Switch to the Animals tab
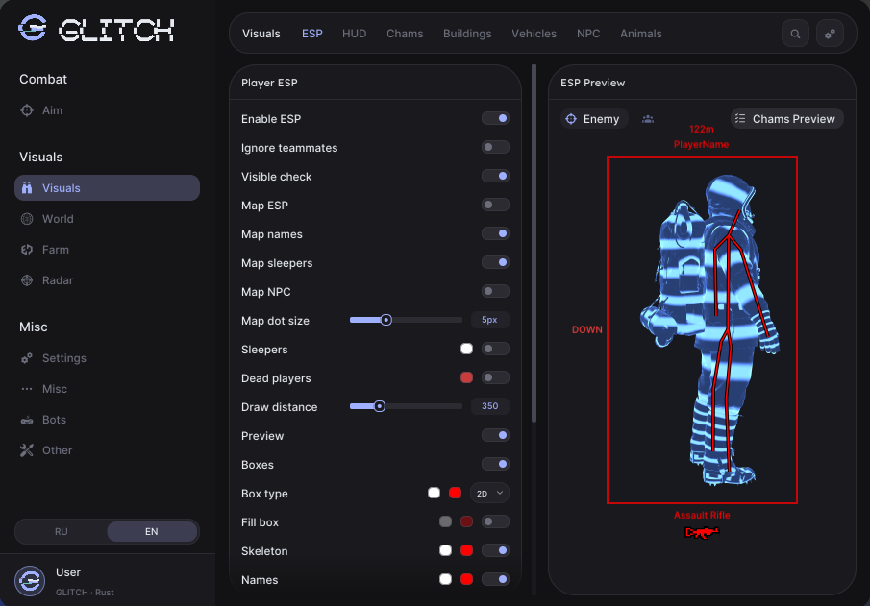Viewport: 870px width, 606px height. [x=641, y=34]
